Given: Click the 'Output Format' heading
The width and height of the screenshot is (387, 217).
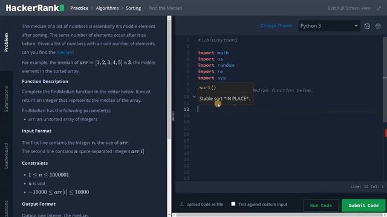Looking at the screenshot, I should point(39,204).
